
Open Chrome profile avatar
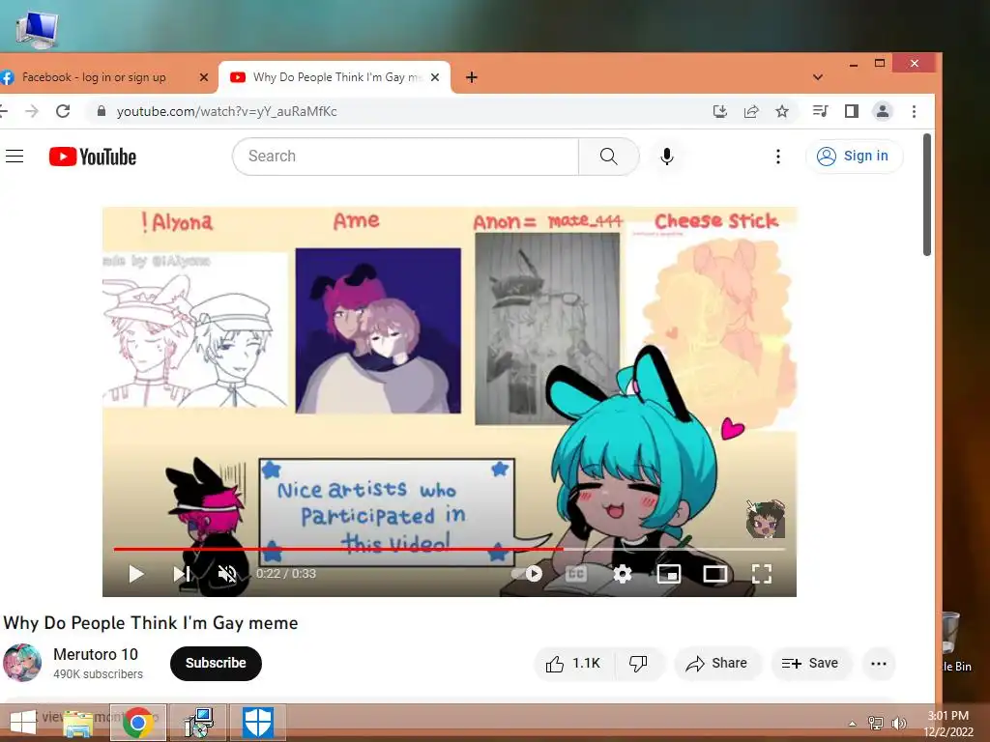[x=882, y=111]
